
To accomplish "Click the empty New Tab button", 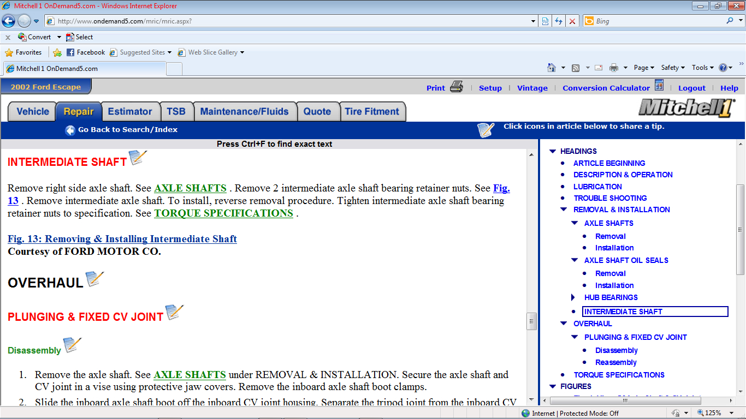I will pos(174,69).
